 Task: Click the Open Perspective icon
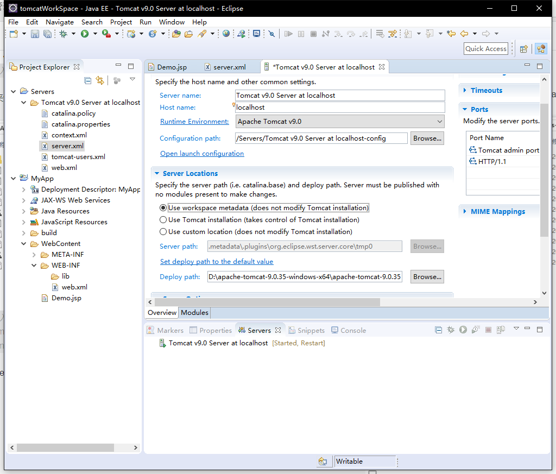[x=524, y=49]
